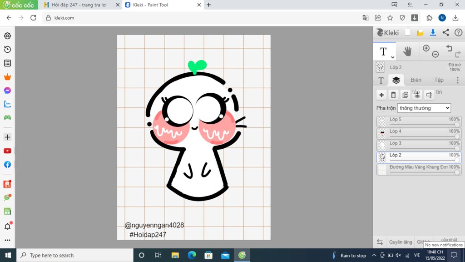The width and height of the screenshot is (465, 262).
Task: Delete the selected layer
Action: point(393,95)
